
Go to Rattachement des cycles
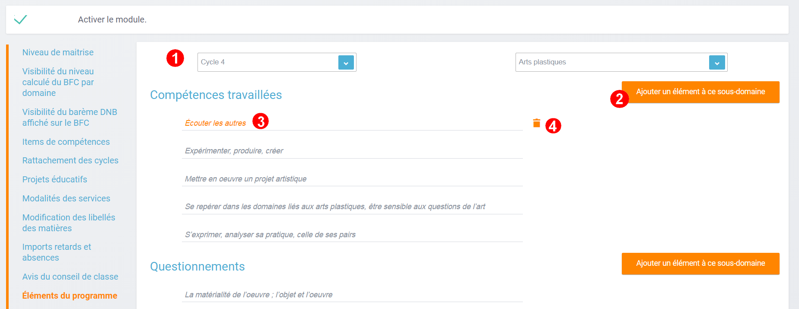(x=70, y=160)
